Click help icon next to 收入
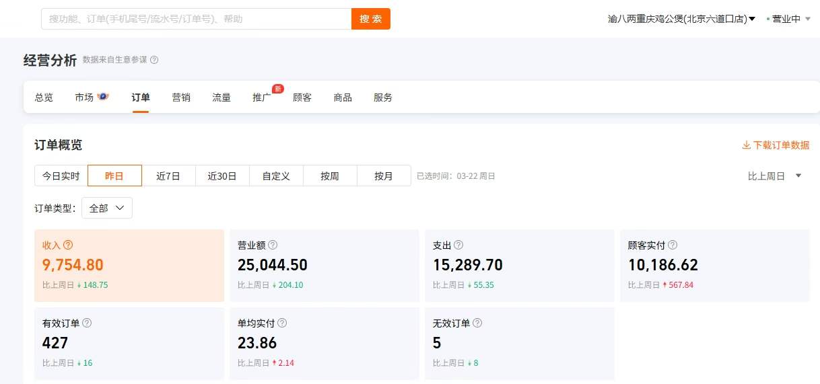The width and height of the screenshot is (820, 384). [68, 245]
